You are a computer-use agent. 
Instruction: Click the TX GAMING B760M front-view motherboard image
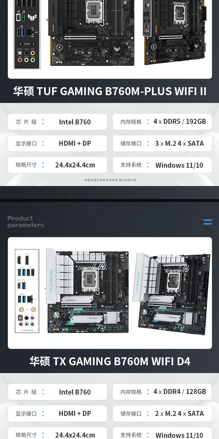88,290
